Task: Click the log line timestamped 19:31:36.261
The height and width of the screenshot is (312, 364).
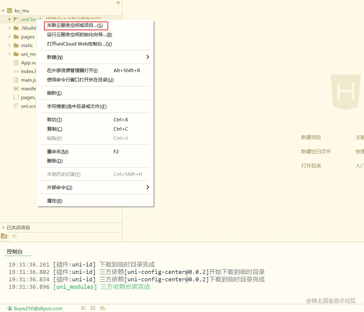Action: point(82,265)
